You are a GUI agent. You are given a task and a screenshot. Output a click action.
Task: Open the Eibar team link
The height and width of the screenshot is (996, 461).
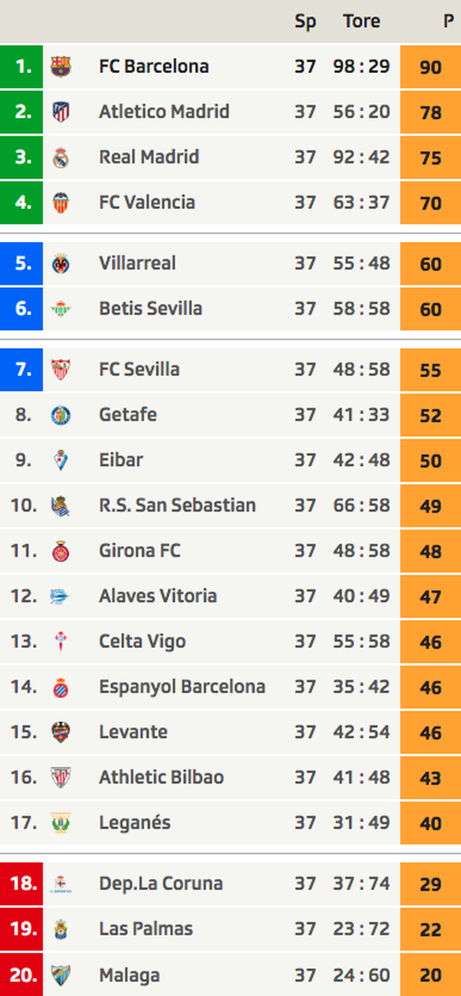[120, 460]
